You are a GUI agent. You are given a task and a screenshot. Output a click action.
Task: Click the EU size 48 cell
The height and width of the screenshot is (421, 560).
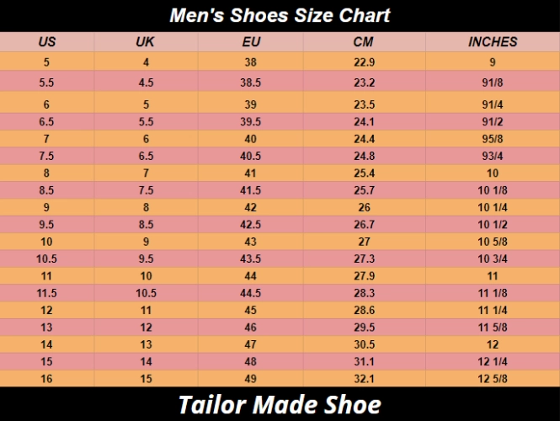[250, 361]
